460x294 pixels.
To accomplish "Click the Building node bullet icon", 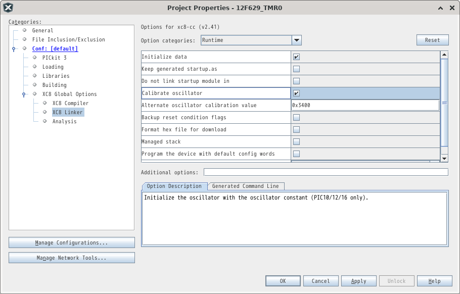I will [34, 85].
